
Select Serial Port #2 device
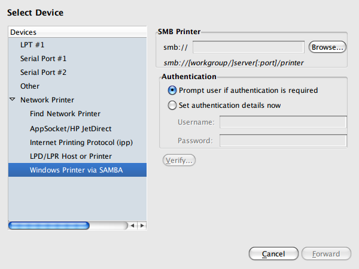click(x=43, y=72)
